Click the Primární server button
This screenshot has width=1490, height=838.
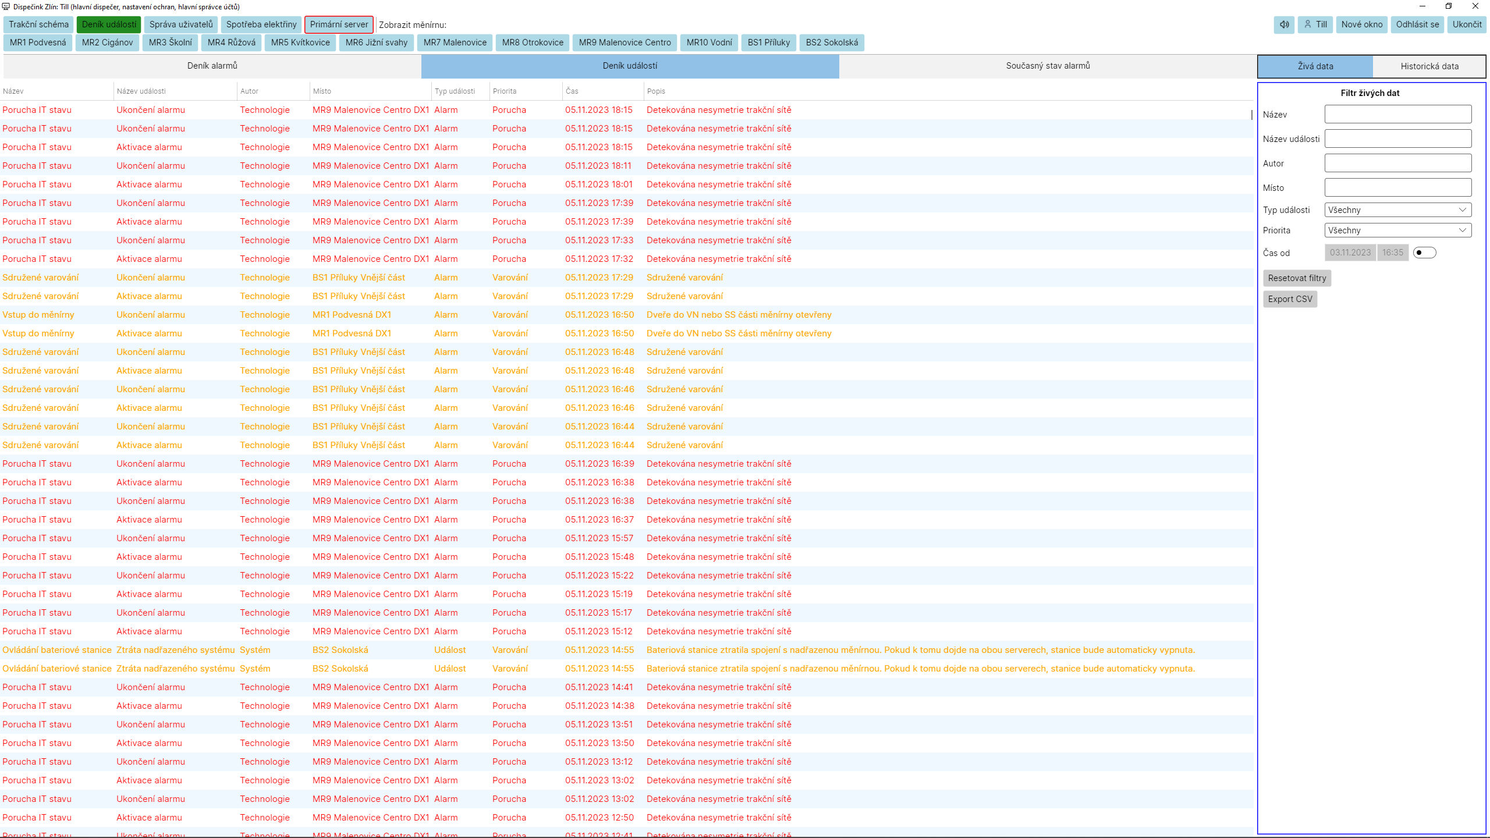339,24
